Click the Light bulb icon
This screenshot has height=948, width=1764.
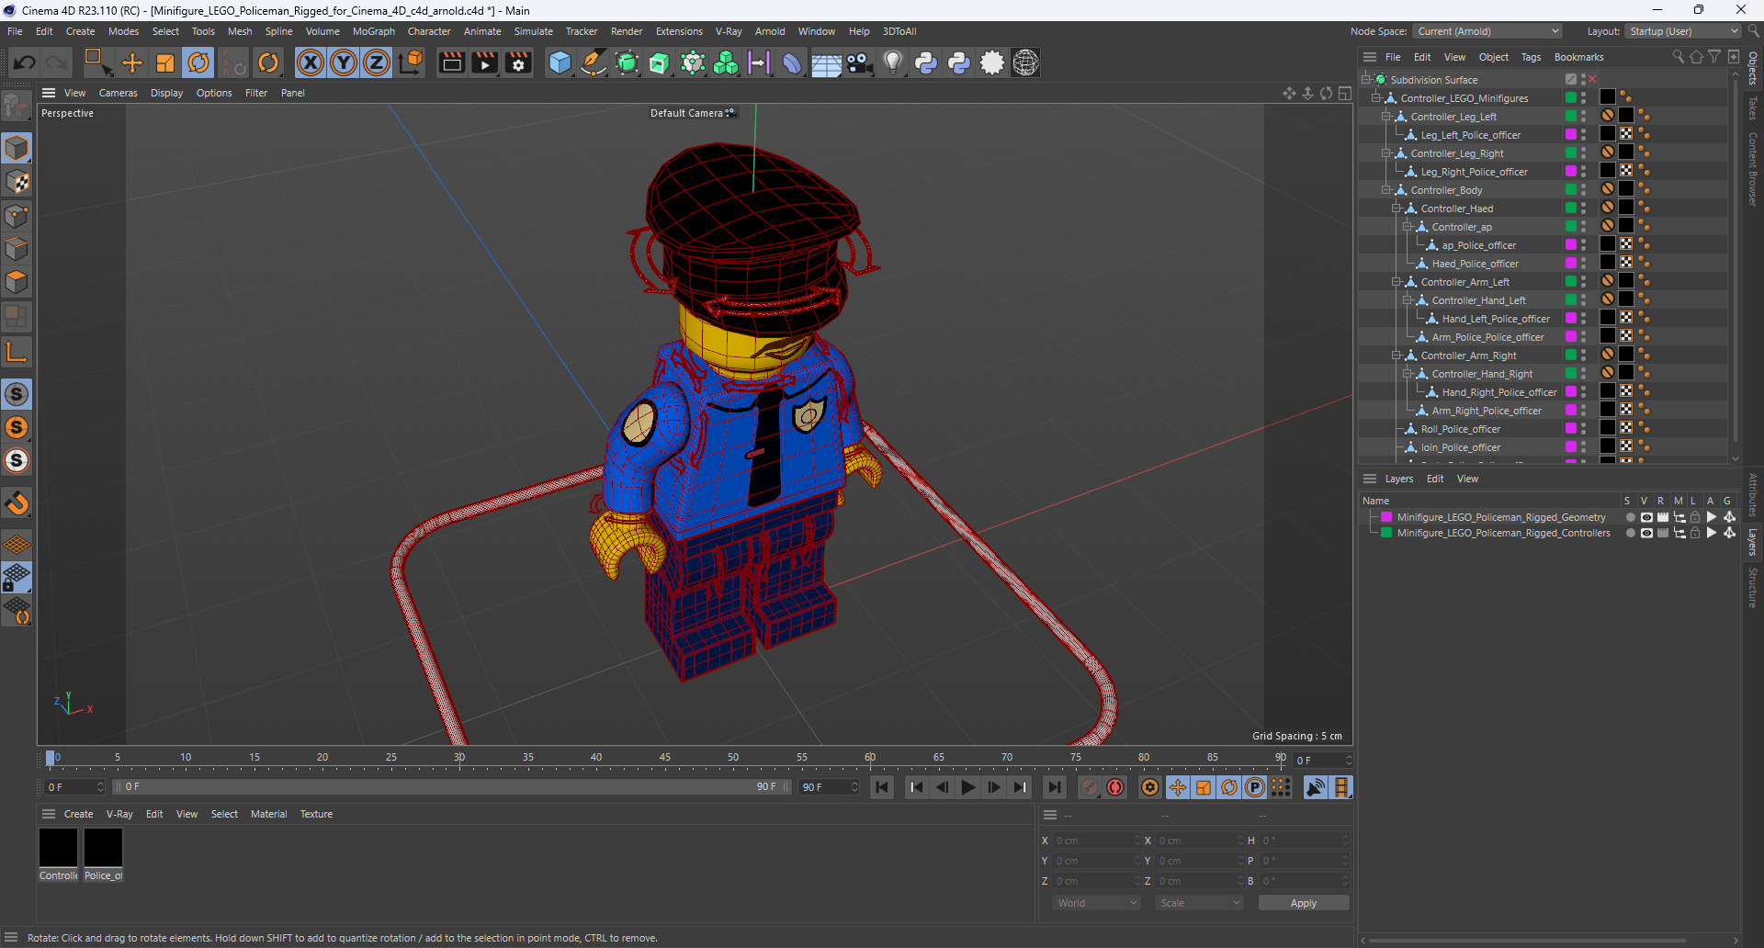click(892, 62)
